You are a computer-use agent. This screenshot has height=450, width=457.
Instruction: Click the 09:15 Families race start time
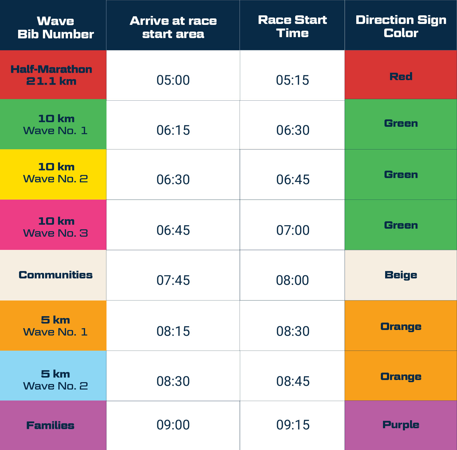pyautogui.click(x=293, y=425)
